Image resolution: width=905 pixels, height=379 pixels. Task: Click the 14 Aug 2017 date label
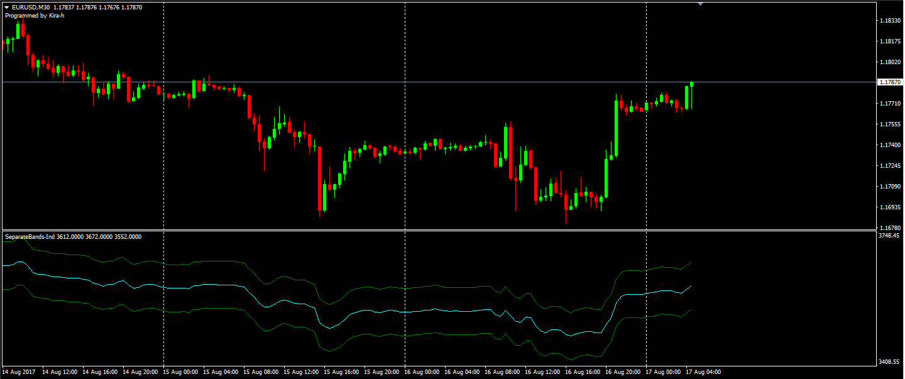point(19,372)
